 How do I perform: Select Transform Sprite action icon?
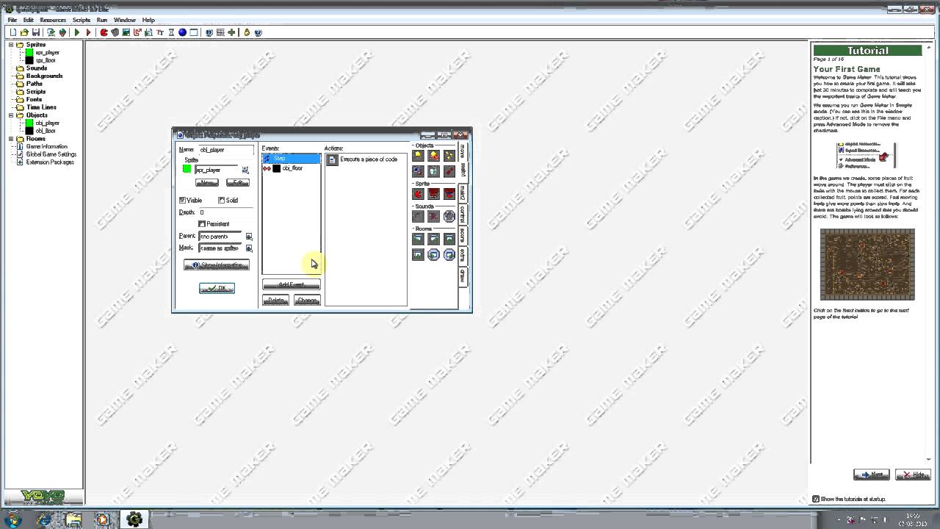(433, 194)
